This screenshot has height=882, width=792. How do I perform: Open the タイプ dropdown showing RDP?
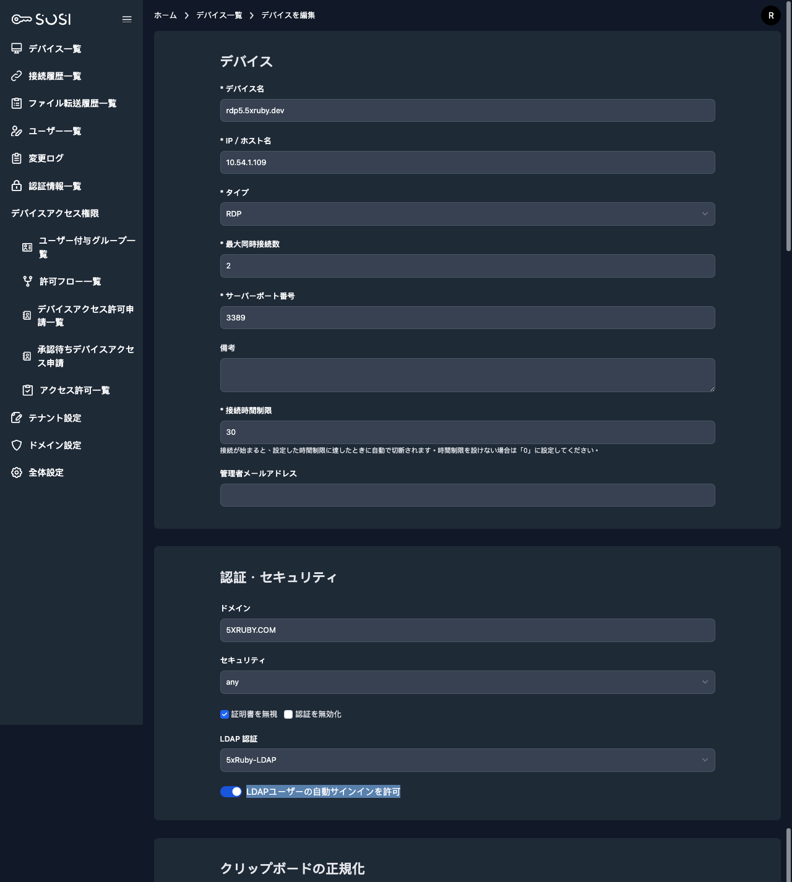tap(467, 214)
